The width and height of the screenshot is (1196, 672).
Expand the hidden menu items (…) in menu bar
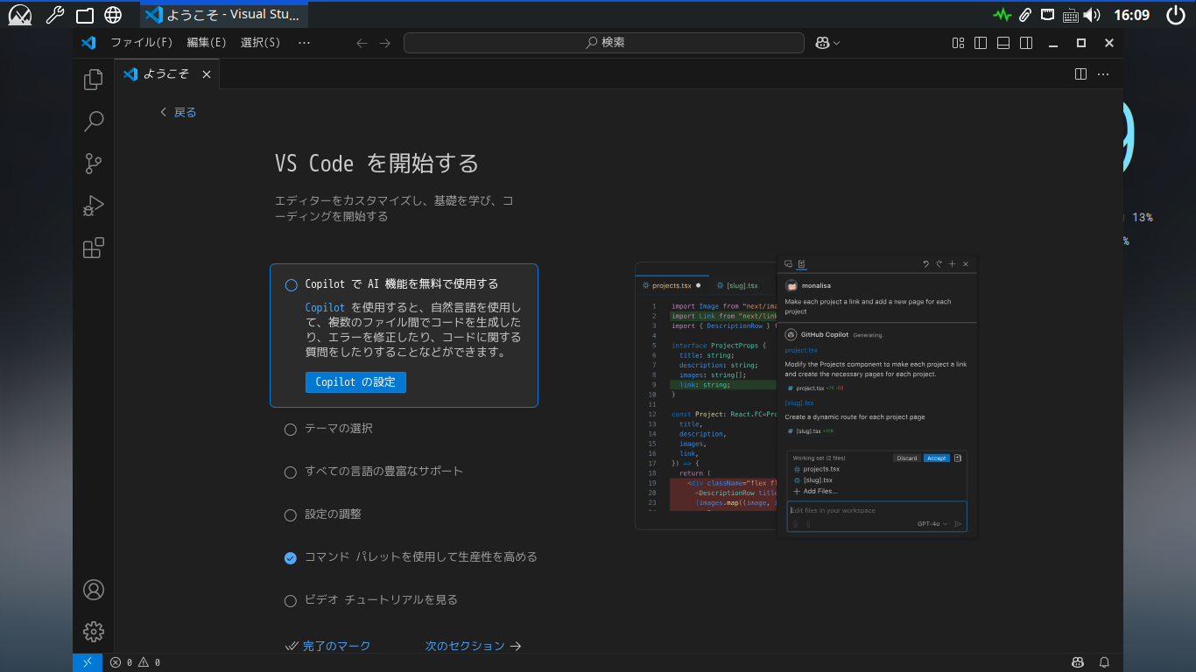tap(304, 43)
